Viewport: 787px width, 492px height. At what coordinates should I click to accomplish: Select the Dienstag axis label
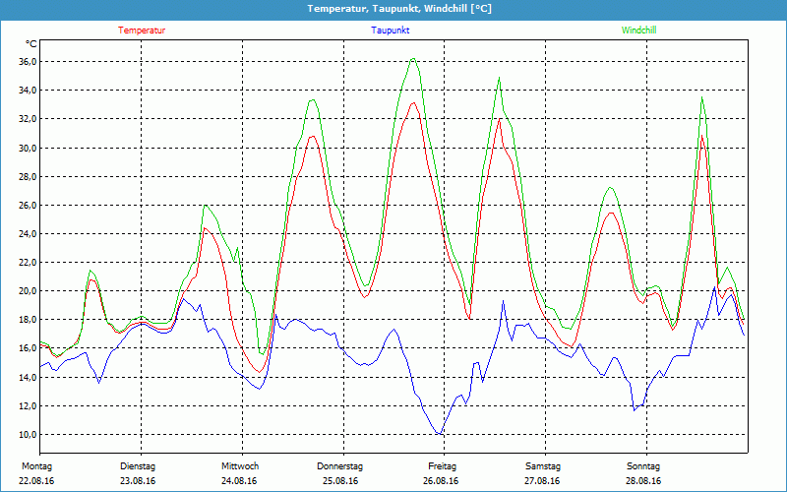138,466
